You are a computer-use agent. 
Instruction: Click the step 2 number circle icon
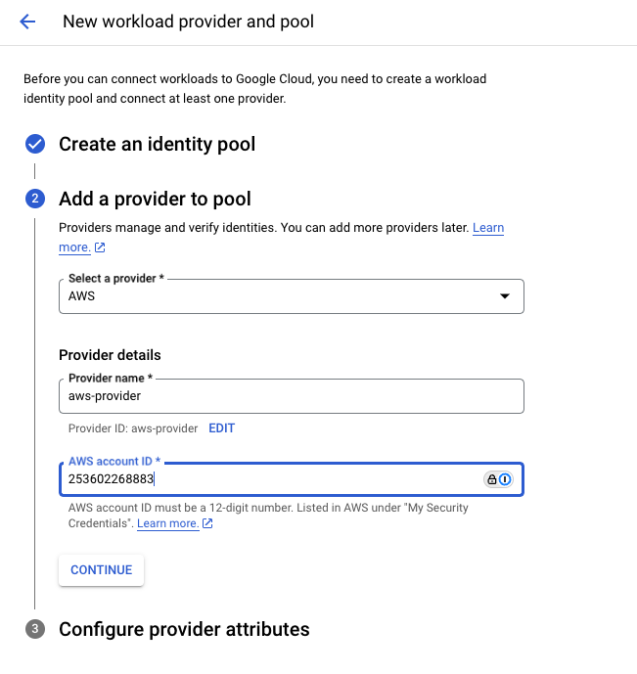[x=35, y=200]
